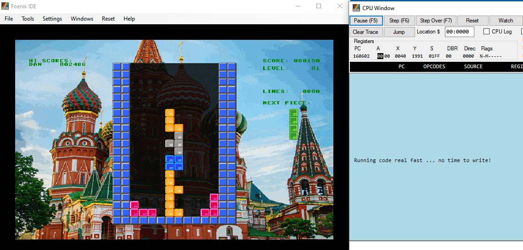Select the Y register value 1991

[417, 56]
